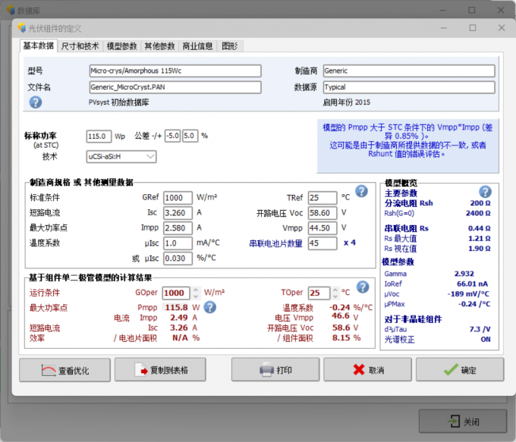Click the 数据库 window title icon
Viewport: 516px width, 442px height.
11,10
